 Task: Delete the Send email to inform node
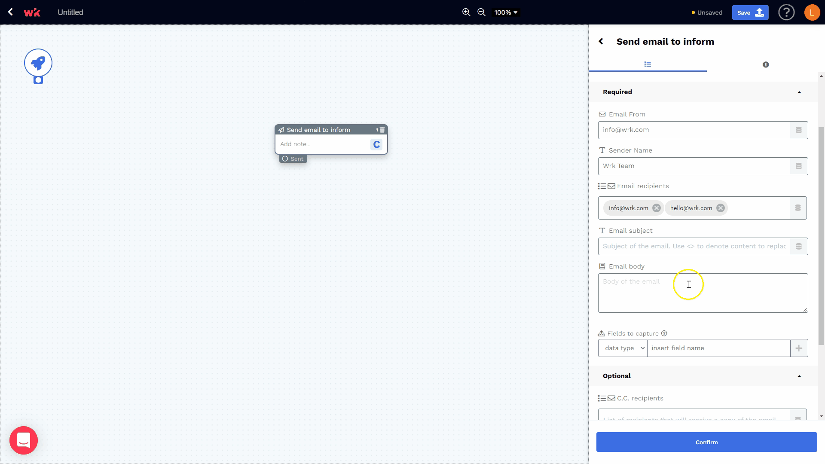coord(382,130)
